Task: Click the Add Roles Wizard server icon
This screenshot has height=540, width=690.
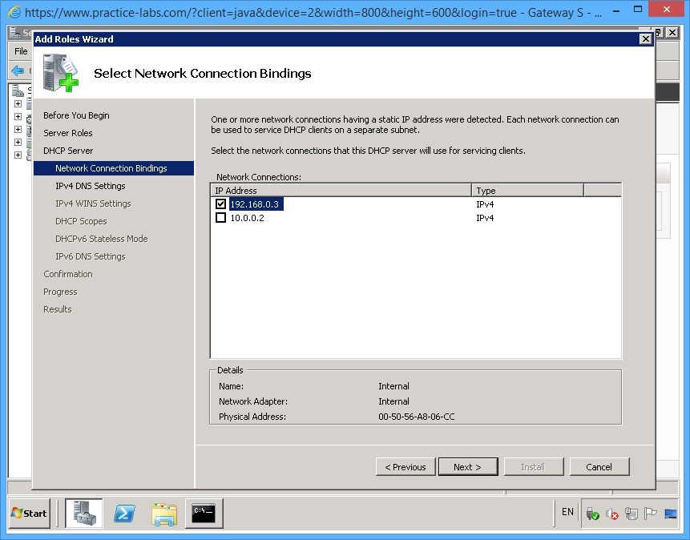Action: point(60,72)
